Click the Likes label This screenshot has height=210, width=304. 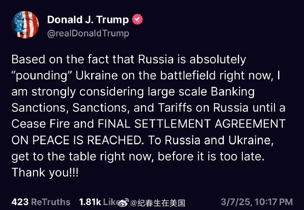[111, 202]
